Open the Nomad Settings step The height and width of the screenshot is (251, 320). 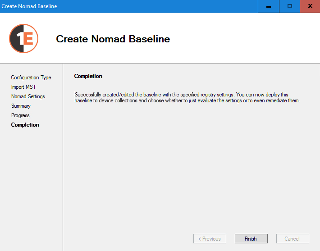[28, 96]
